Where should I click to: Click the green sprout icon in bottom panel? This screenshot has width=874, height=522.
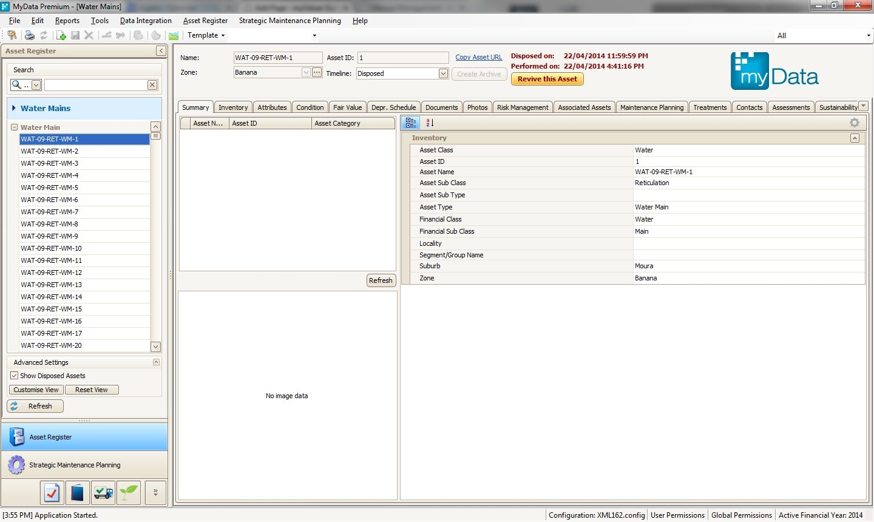coord(129,492)
